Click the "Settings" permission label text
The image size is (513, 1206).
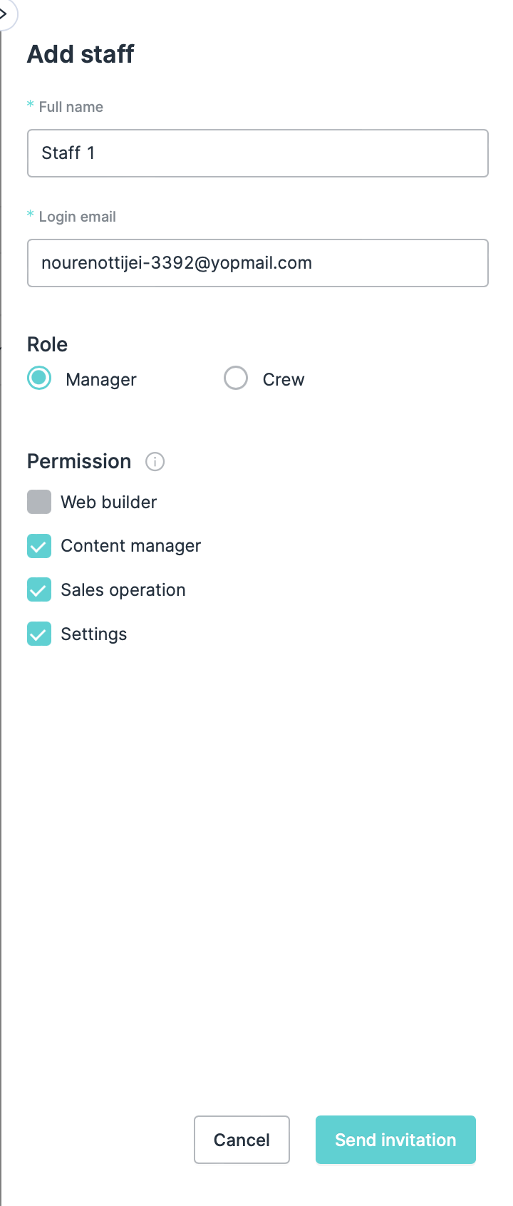[x=93, y=634]
